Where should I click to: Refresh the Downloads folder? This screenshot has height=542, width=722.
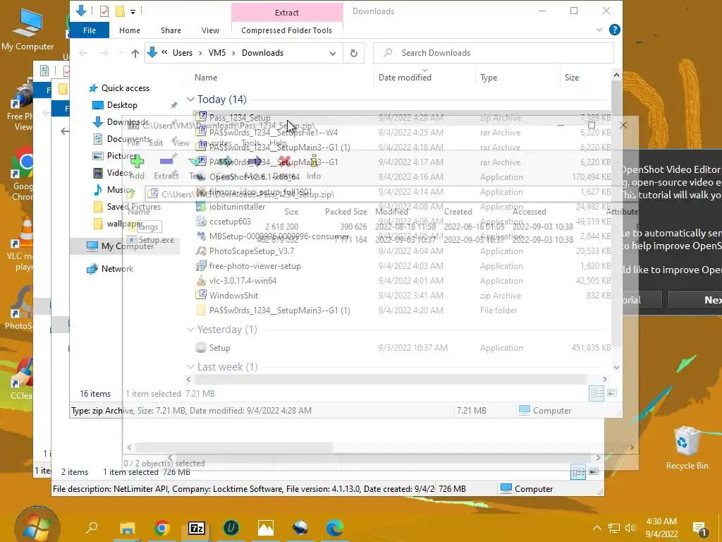click(354, 53)
